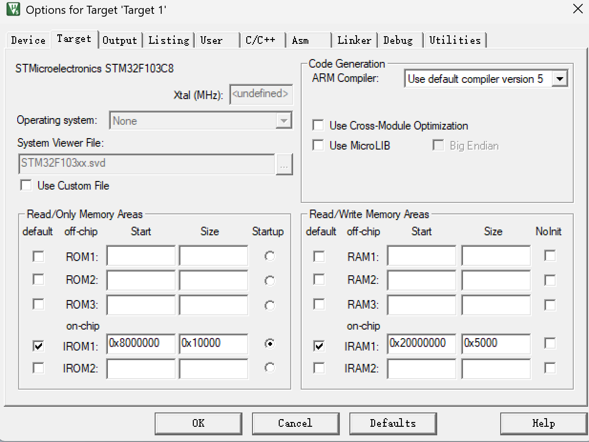Image resolution: width=589 pixels, height=442 pixels.
Task: Confirm settings with the OK button
Action: pyautogui.click(x=199, y=423)
